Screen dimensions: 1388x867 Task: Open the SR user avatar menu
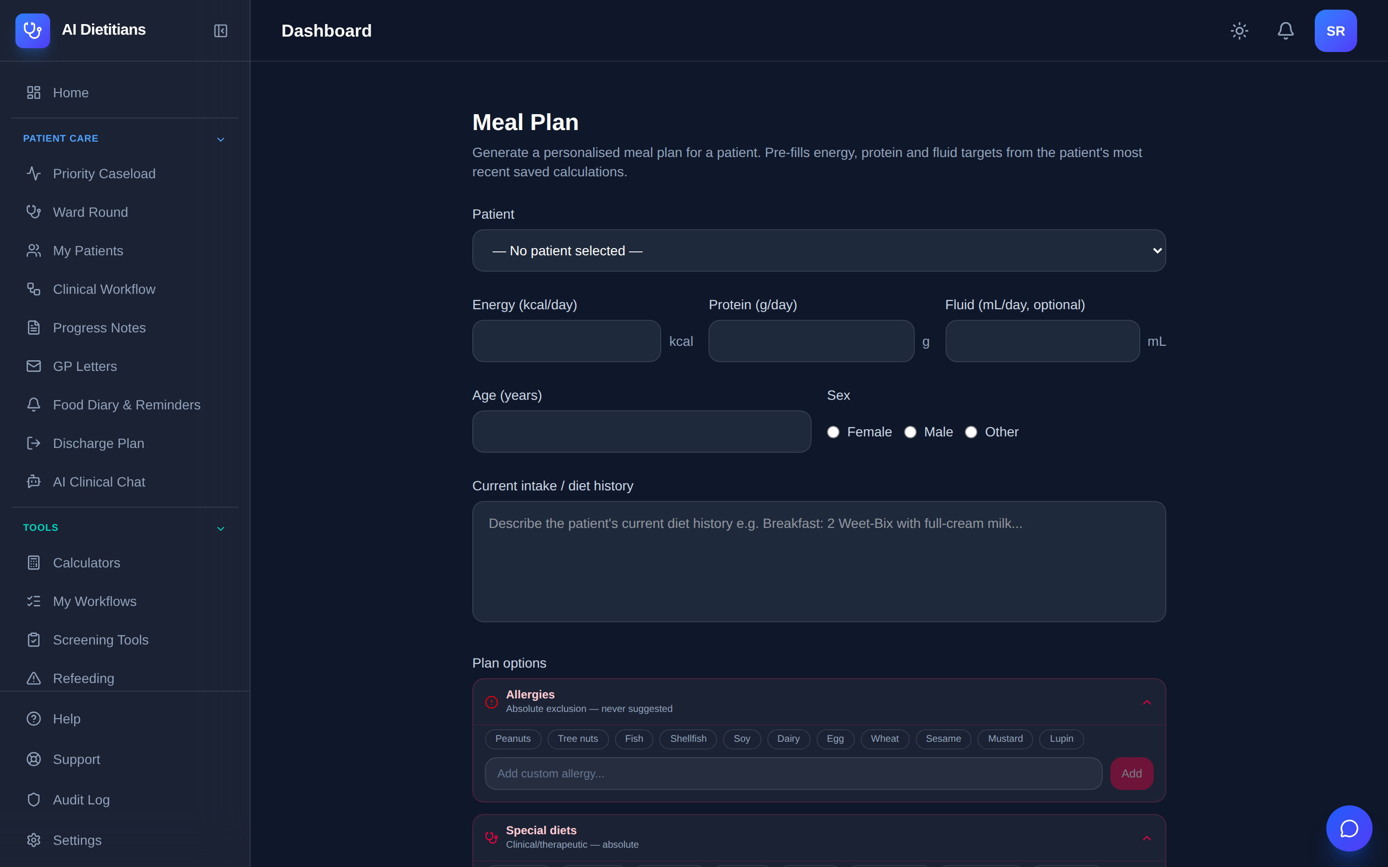point(1335,31)
